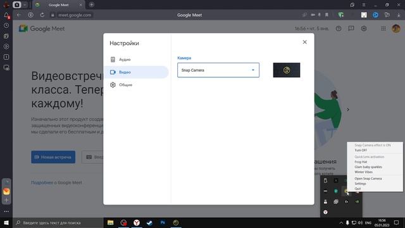
Task: Activate the Glam baby sparkles lens
Action: pyautogui.click(x=368, y=167)
